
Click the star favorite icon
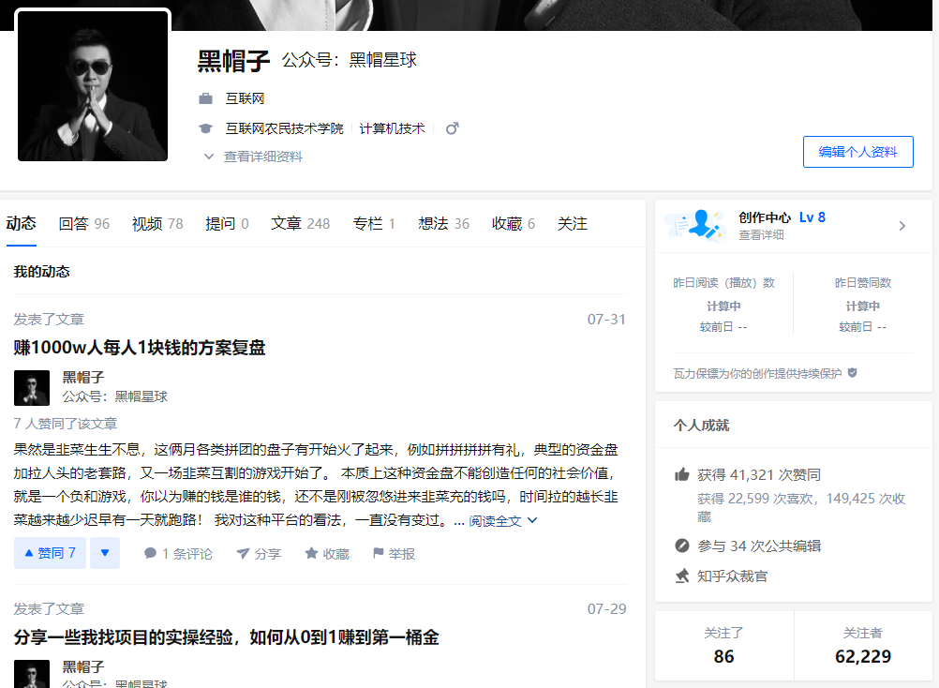[311, 554]
